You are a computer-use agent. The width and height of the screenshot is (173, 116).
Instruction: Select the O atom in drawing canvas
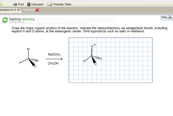[x=92, y=46]
